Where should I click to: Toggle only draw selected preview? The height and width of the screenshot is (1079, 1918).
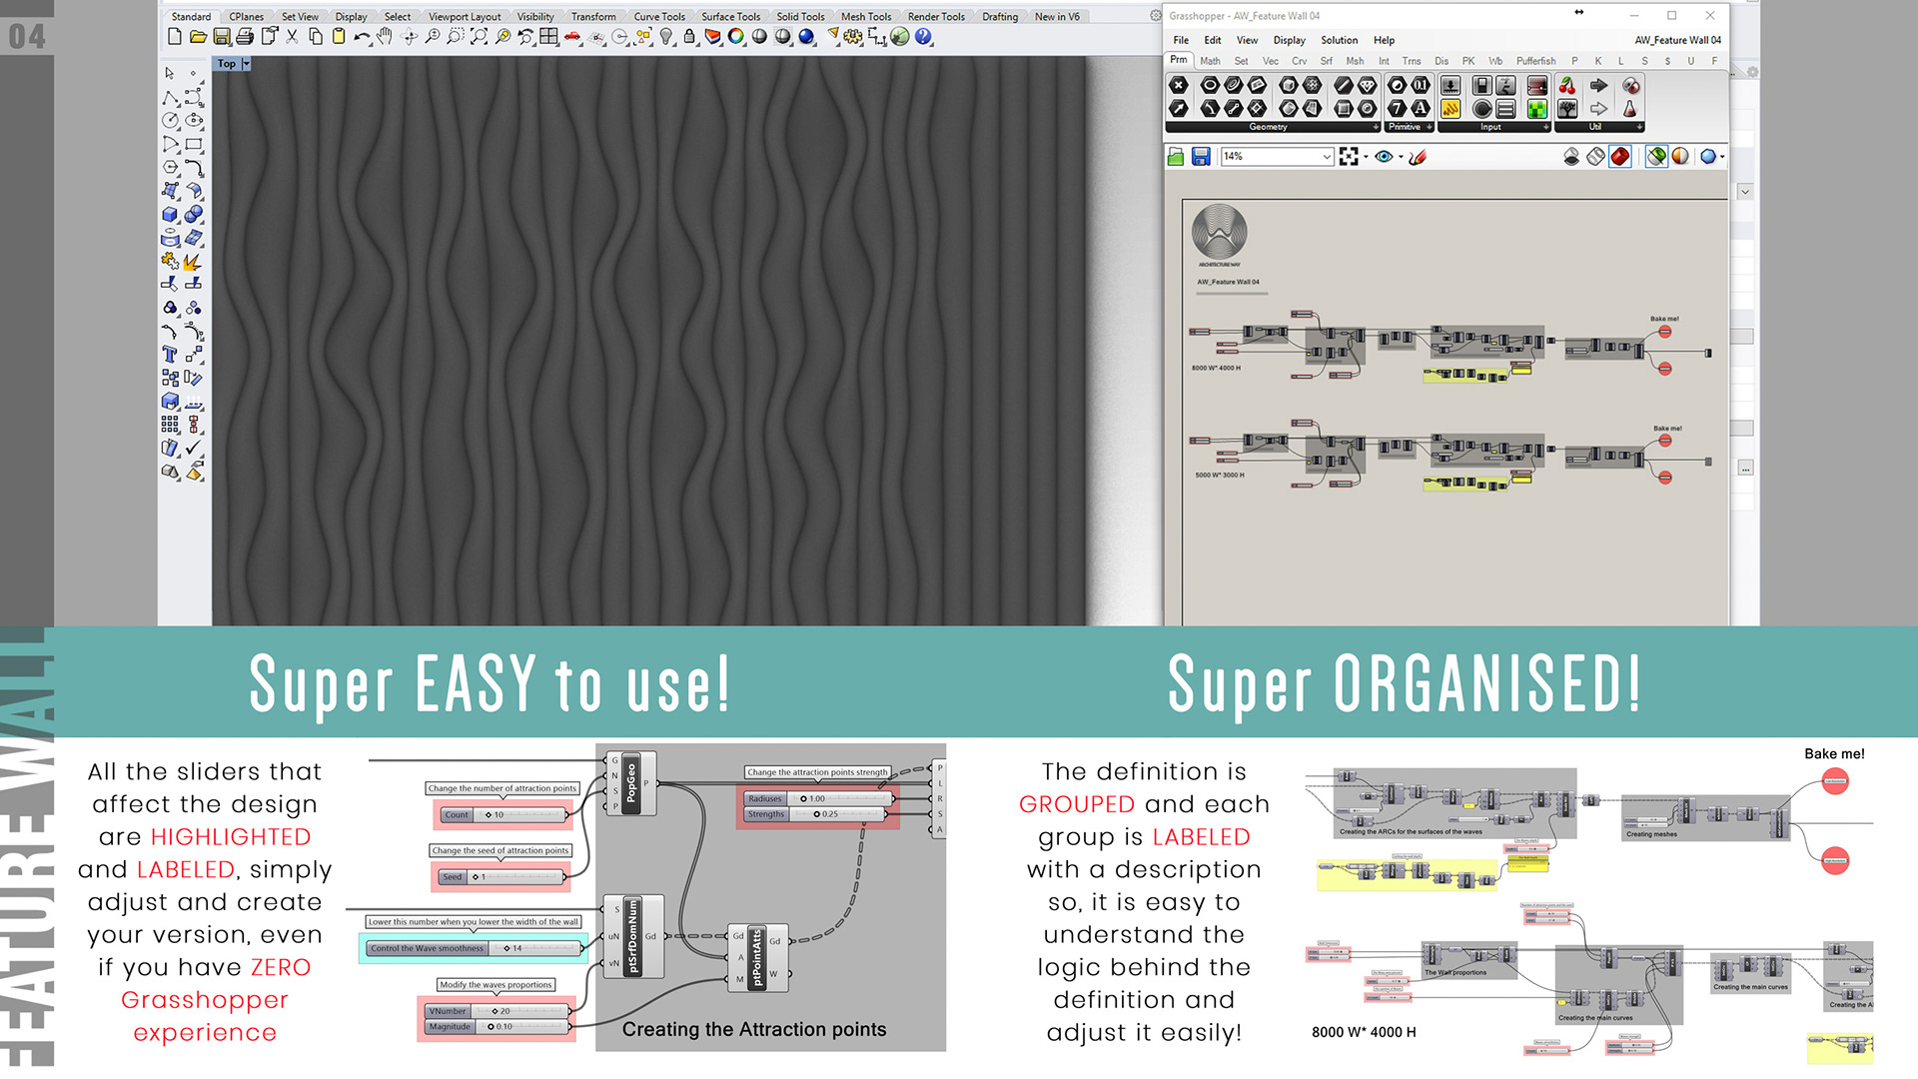pos(1656,157)
